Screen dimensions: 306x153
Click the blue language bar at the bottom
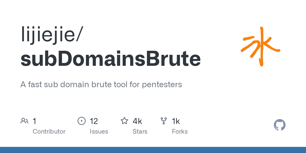pos(153,150)
